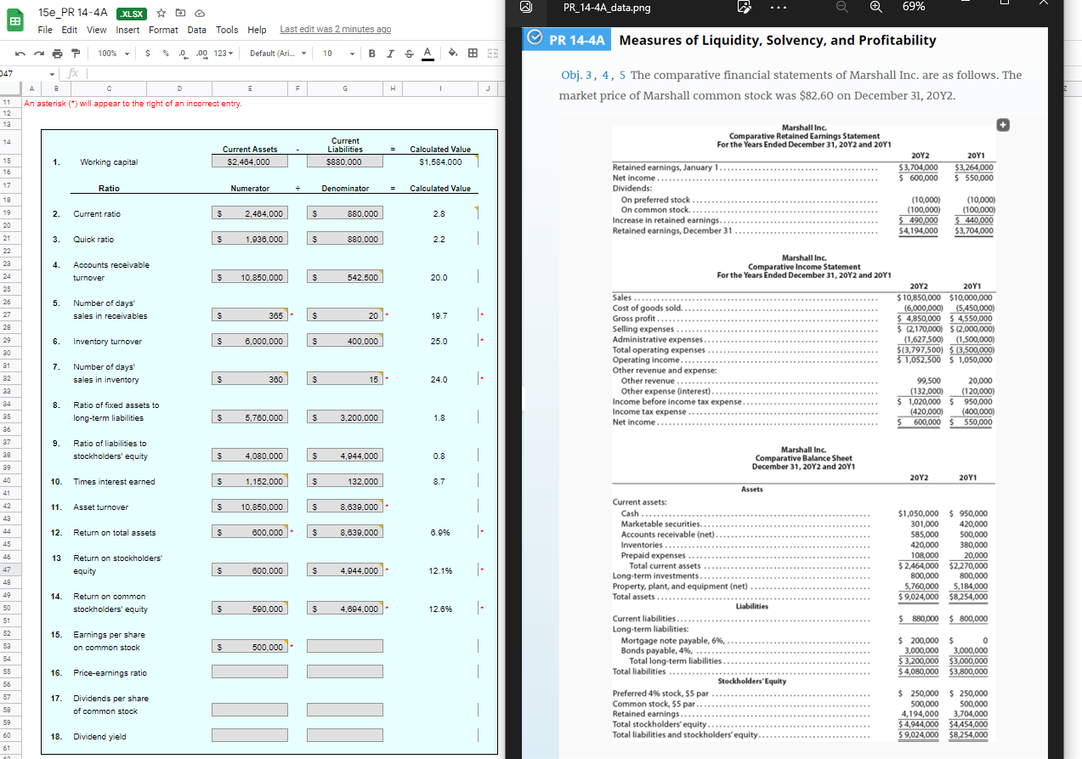Toggle strikethrough formatting
1082x759 pixels.
point(408,54)
